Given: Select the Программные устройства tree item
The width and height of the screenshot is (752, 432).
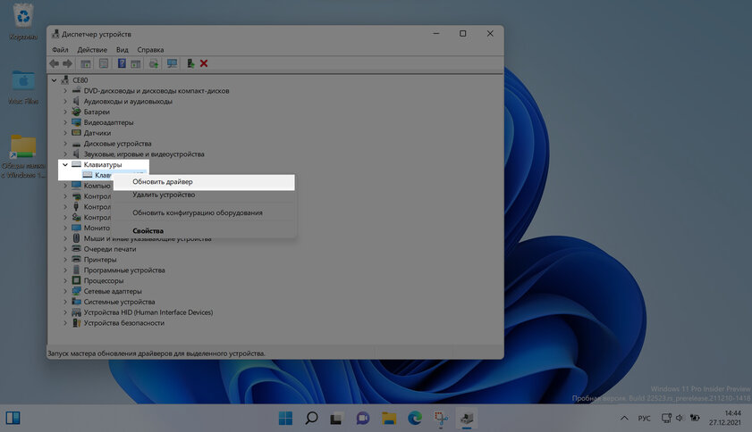Looking at the screenshot, I should coord(124,270).
